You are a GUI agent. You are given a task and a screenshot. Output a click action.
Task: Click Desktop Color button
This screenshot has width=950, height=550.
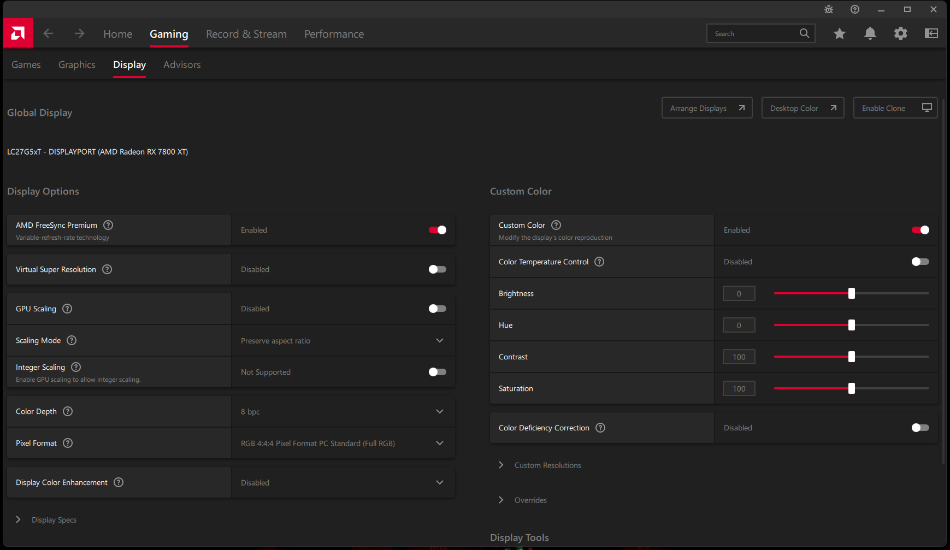pyautogui.click(x=803, y=108)
